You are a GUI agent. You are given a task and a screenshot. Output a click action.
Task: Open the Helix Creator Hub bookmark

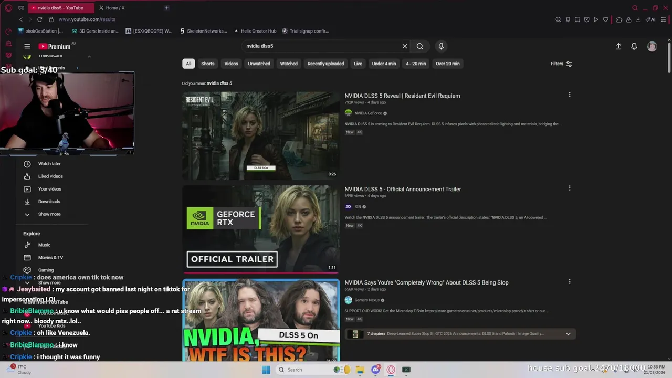(255, 31)
